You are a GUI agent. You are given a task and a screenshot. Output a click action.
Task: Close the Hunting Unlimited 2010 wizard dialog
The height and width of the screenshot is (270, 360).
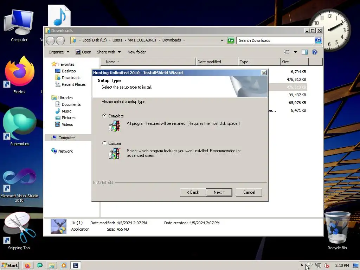tap(264, 72)
